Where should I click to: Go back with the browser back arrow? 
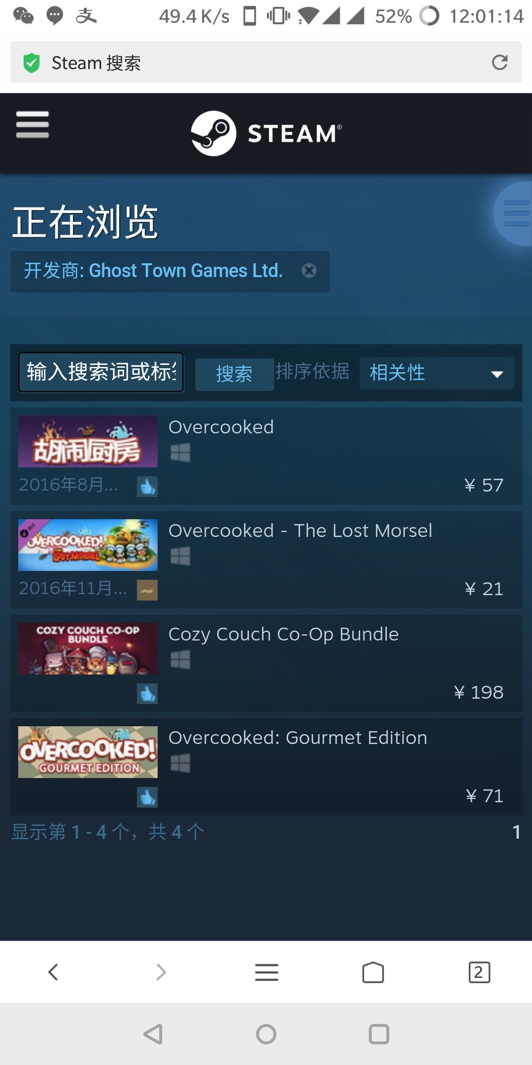53,972
